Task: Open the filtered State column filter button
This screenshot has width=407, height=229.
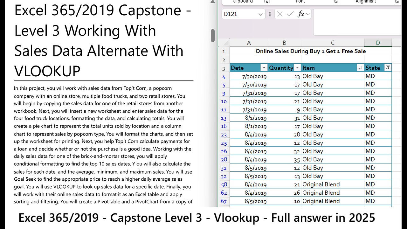Action: point(388,67)
